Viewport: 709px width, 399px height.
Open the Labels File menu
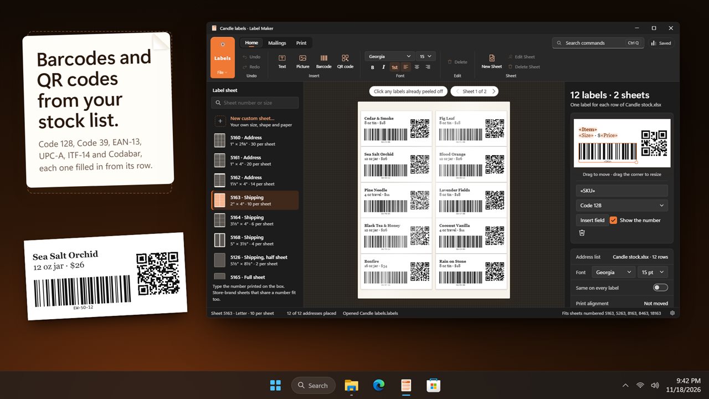point(223,58)
